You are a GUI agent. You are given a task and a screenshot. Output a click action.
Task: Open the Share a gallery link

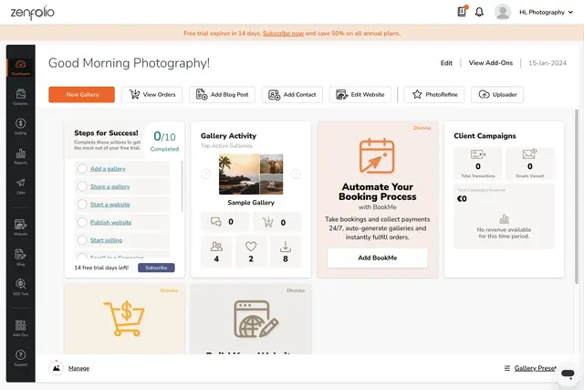coord(109,186)
